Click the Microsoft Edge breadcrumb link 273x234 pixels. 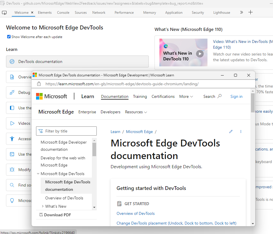coord(139,132)
